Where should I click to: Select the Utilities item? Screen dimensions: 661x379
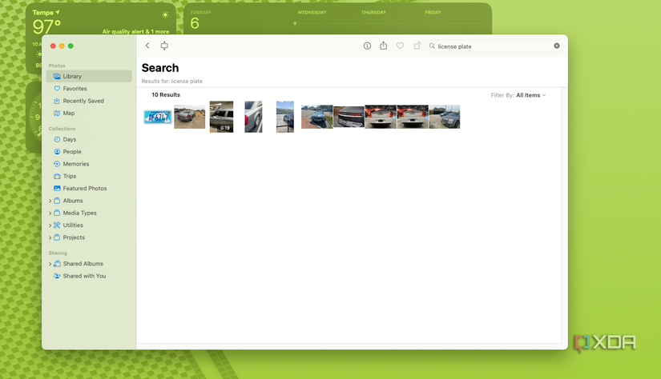point(68,225)
